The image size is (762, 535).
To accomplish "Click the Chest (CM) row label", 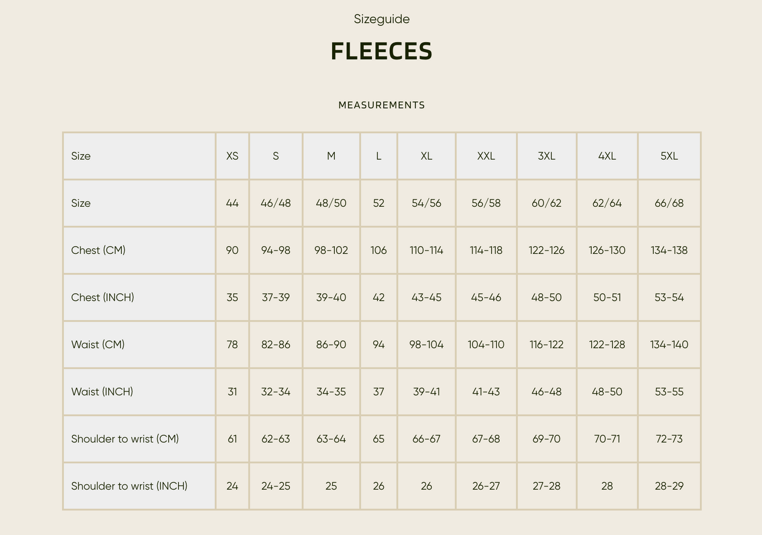I will click(98, 250).
